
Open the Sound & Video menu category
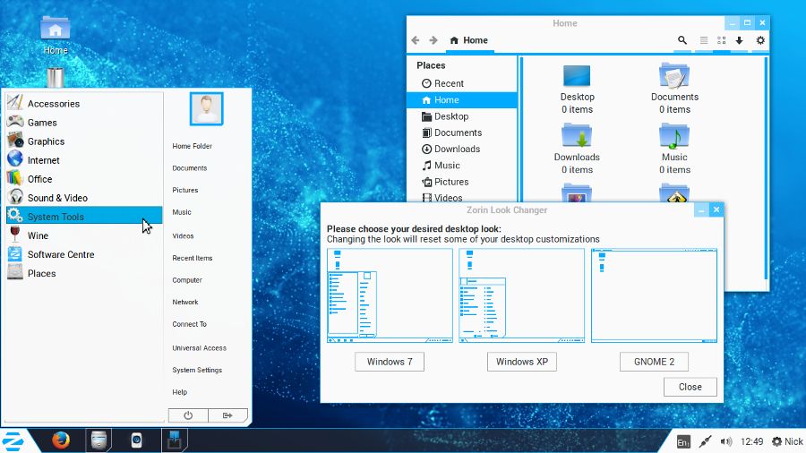pyautogui.click(x=84, y=198)
